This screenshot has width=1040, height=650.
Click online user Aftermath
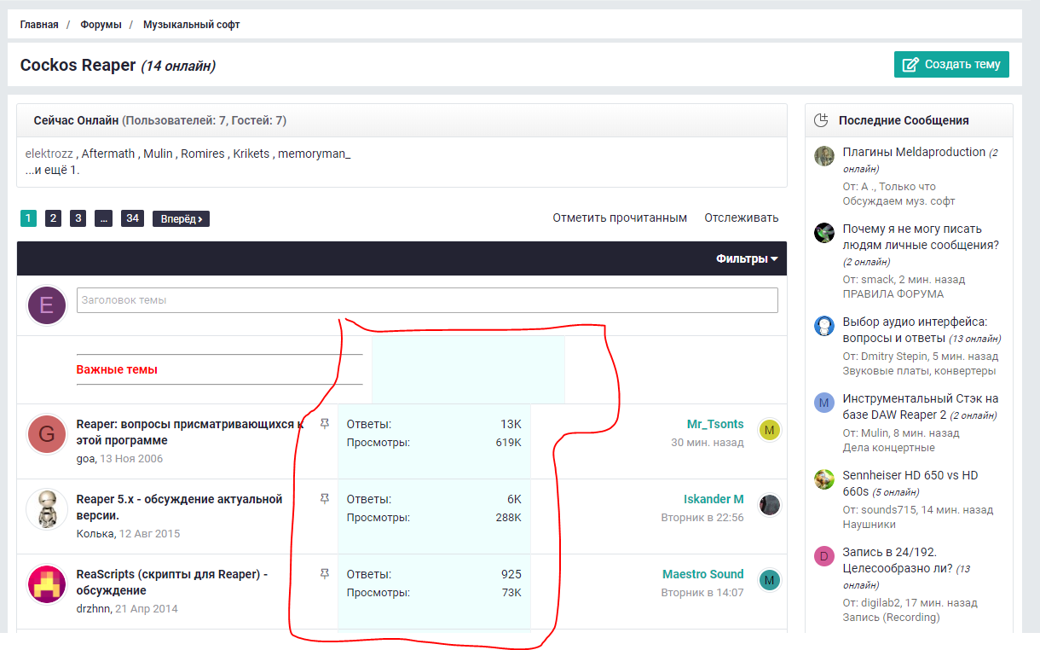[x=108, y=154]
